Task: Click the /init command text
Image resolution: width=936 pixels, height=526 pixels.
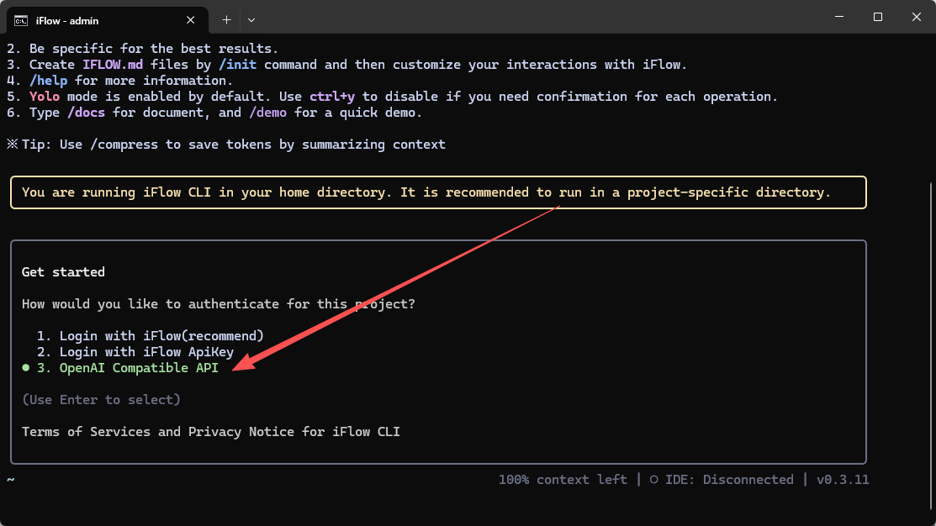Action: 238,65
